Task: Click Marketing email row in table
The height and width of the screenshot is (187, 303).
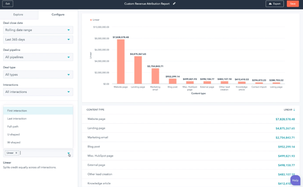Action: [190, 137]
